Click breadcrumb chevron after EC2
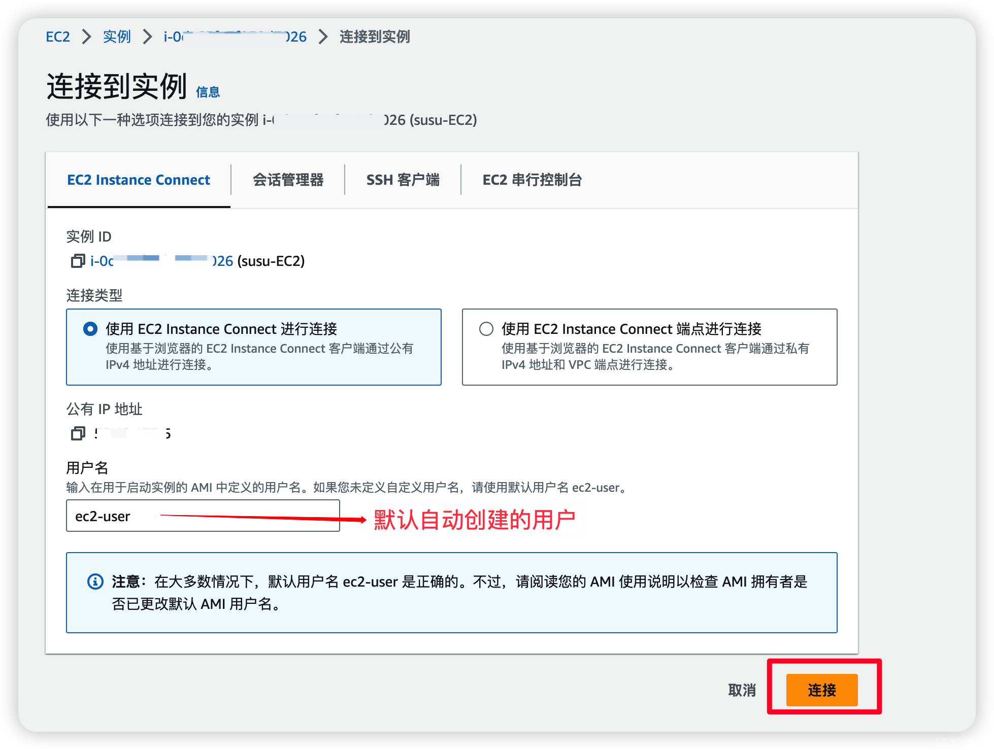Viewport: 994px width, 750px height. pos(87,37)
